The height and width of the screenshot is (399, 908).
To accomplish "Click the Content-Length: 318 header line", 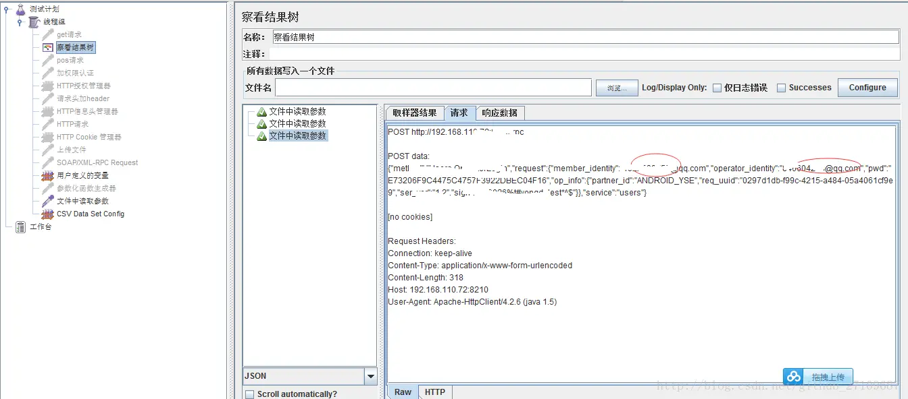I will click(x=426, y=278).
